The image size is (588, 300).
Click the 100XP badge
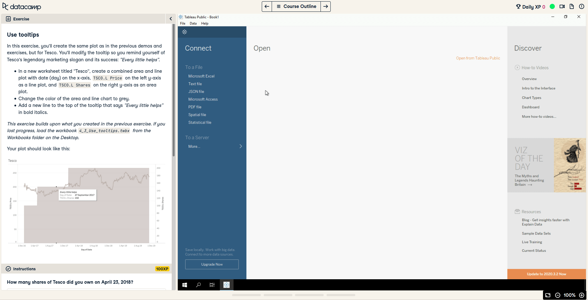pyautogui.click(x=162, y=269)
